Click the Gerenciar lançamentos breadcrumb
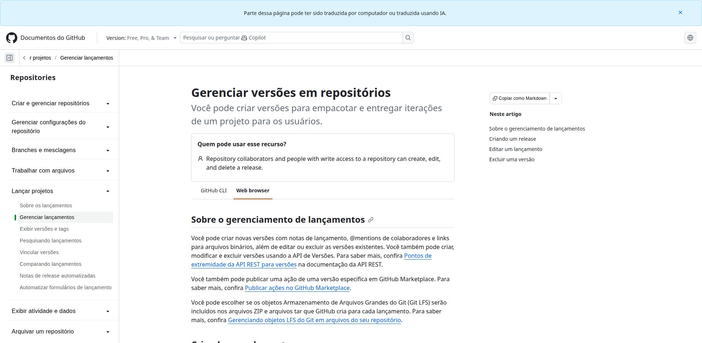This screenshot has width=702, height=343. (x=87, y=58)
